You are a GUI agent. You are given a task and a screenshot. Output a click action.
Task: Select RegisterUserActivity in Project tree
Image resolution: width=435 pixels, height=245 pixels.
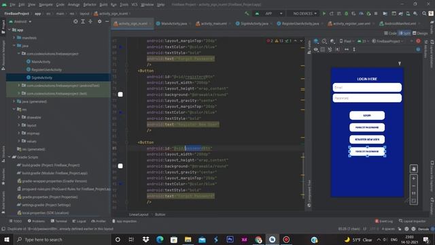tap(46, 69)
